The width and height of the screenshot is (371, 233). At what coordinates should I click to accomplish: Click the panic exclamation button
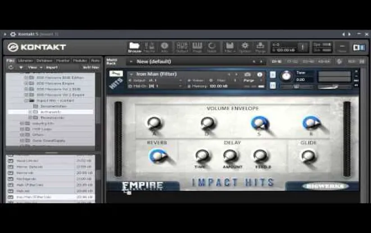pos(302,47)
